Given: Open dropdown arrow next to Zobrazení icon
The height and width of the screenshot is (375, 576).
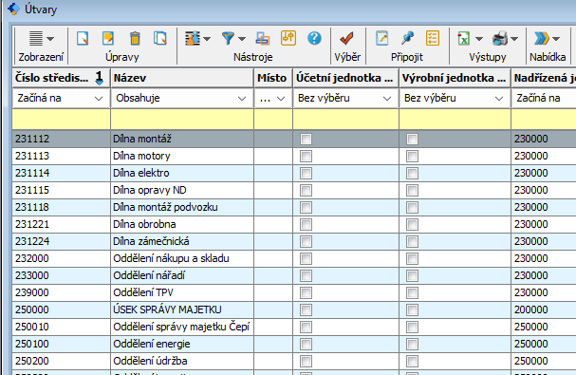Looking at the screenshot, I should click(x=50, y=39).
